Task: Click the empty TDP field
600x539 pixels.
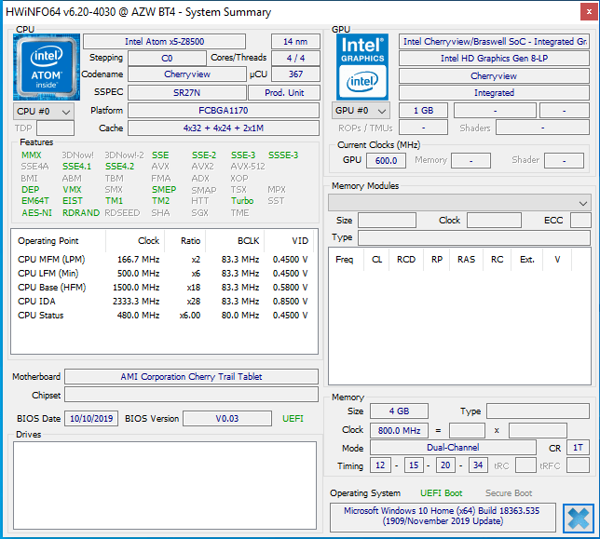Action: 56,128
